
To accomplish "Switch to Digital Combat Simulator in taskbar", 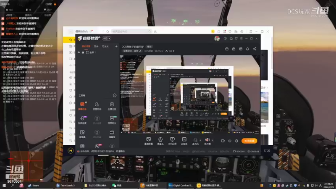I will 181,185.
